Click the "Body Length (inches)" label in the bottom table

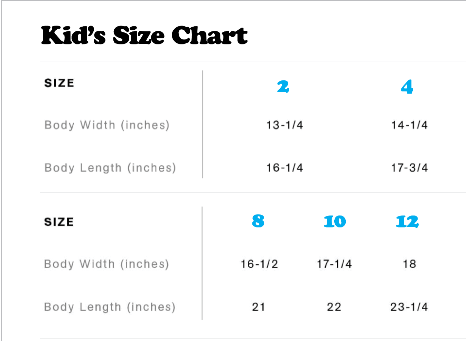pos(110,307)
